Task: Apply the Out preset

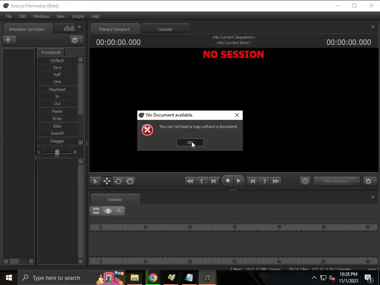Action: click(x=57, y=104)
